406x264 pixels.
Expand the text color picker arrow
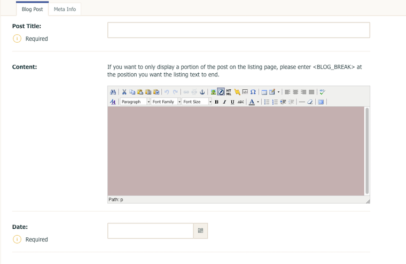258,102
